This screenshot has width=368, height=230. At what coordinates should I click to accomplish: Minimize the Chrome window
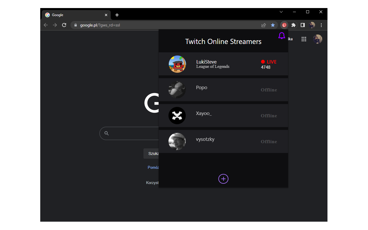coord(294,12)
